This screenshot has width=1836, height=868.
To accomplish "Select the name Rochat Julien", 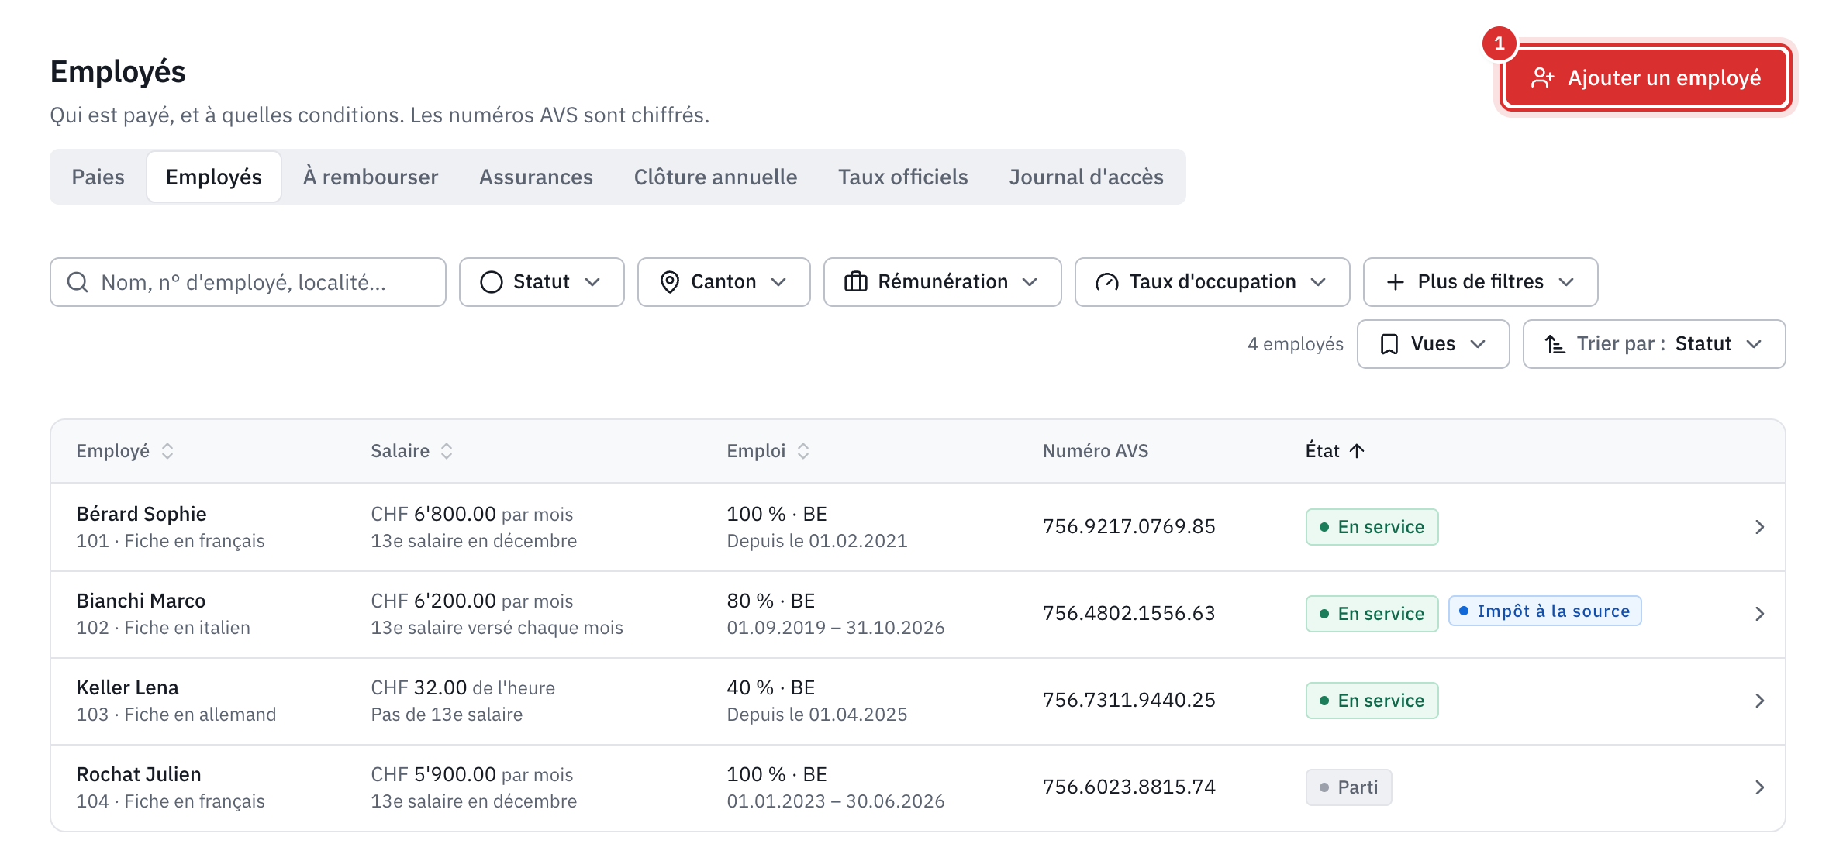I will 139,774.
